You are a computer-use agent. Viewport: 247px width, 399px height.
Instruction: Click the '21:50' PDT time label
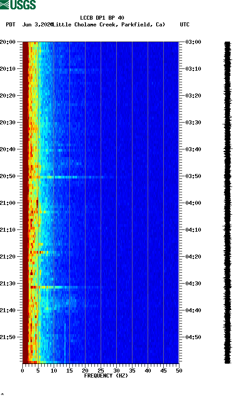click(x=8, y=337)
